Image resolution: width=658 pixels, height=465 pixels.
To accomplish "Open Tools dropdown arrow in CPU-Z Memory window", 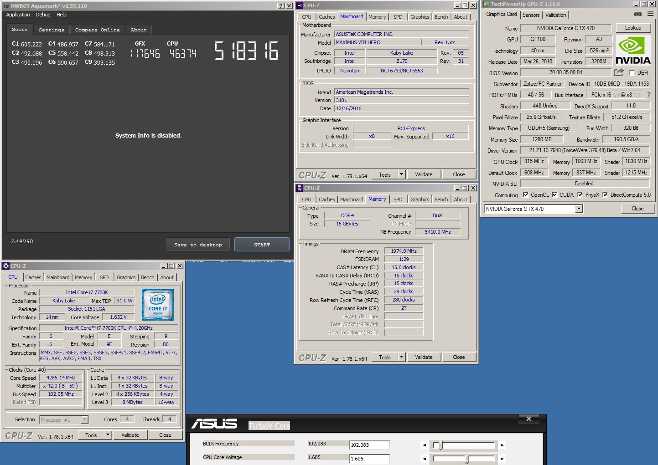I will point(401,357).
